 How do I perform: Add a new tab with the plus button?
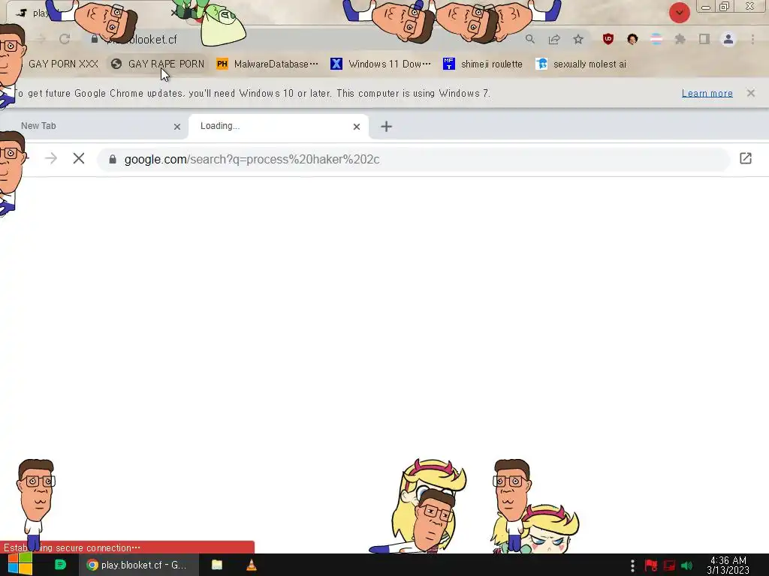click(387, 127)
